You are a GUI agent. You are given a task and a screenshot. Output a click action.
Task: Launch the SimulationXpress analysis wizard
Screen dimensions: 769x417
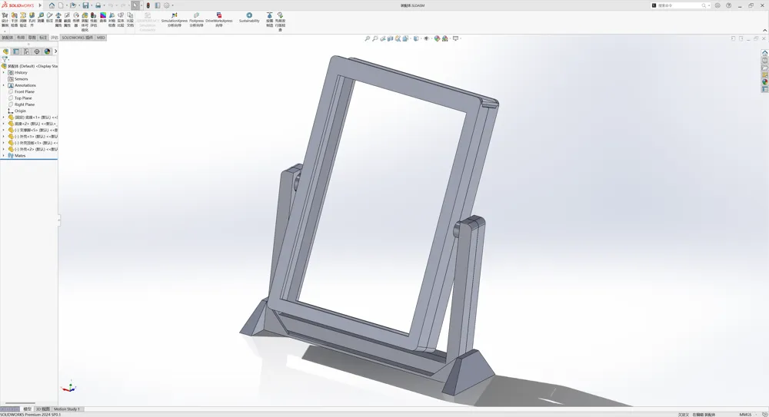[174, 20]
